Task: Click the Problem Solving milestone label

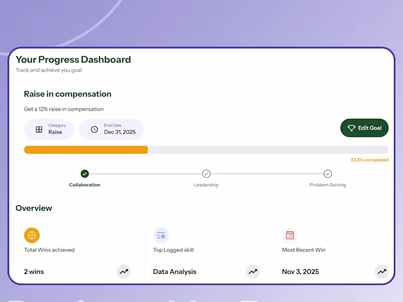Action: coord(328,185)
